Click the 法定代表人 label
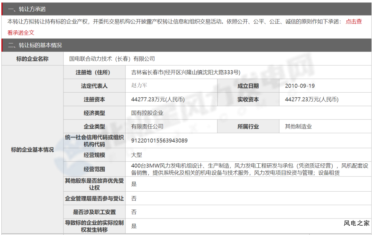 coord(94,86)
